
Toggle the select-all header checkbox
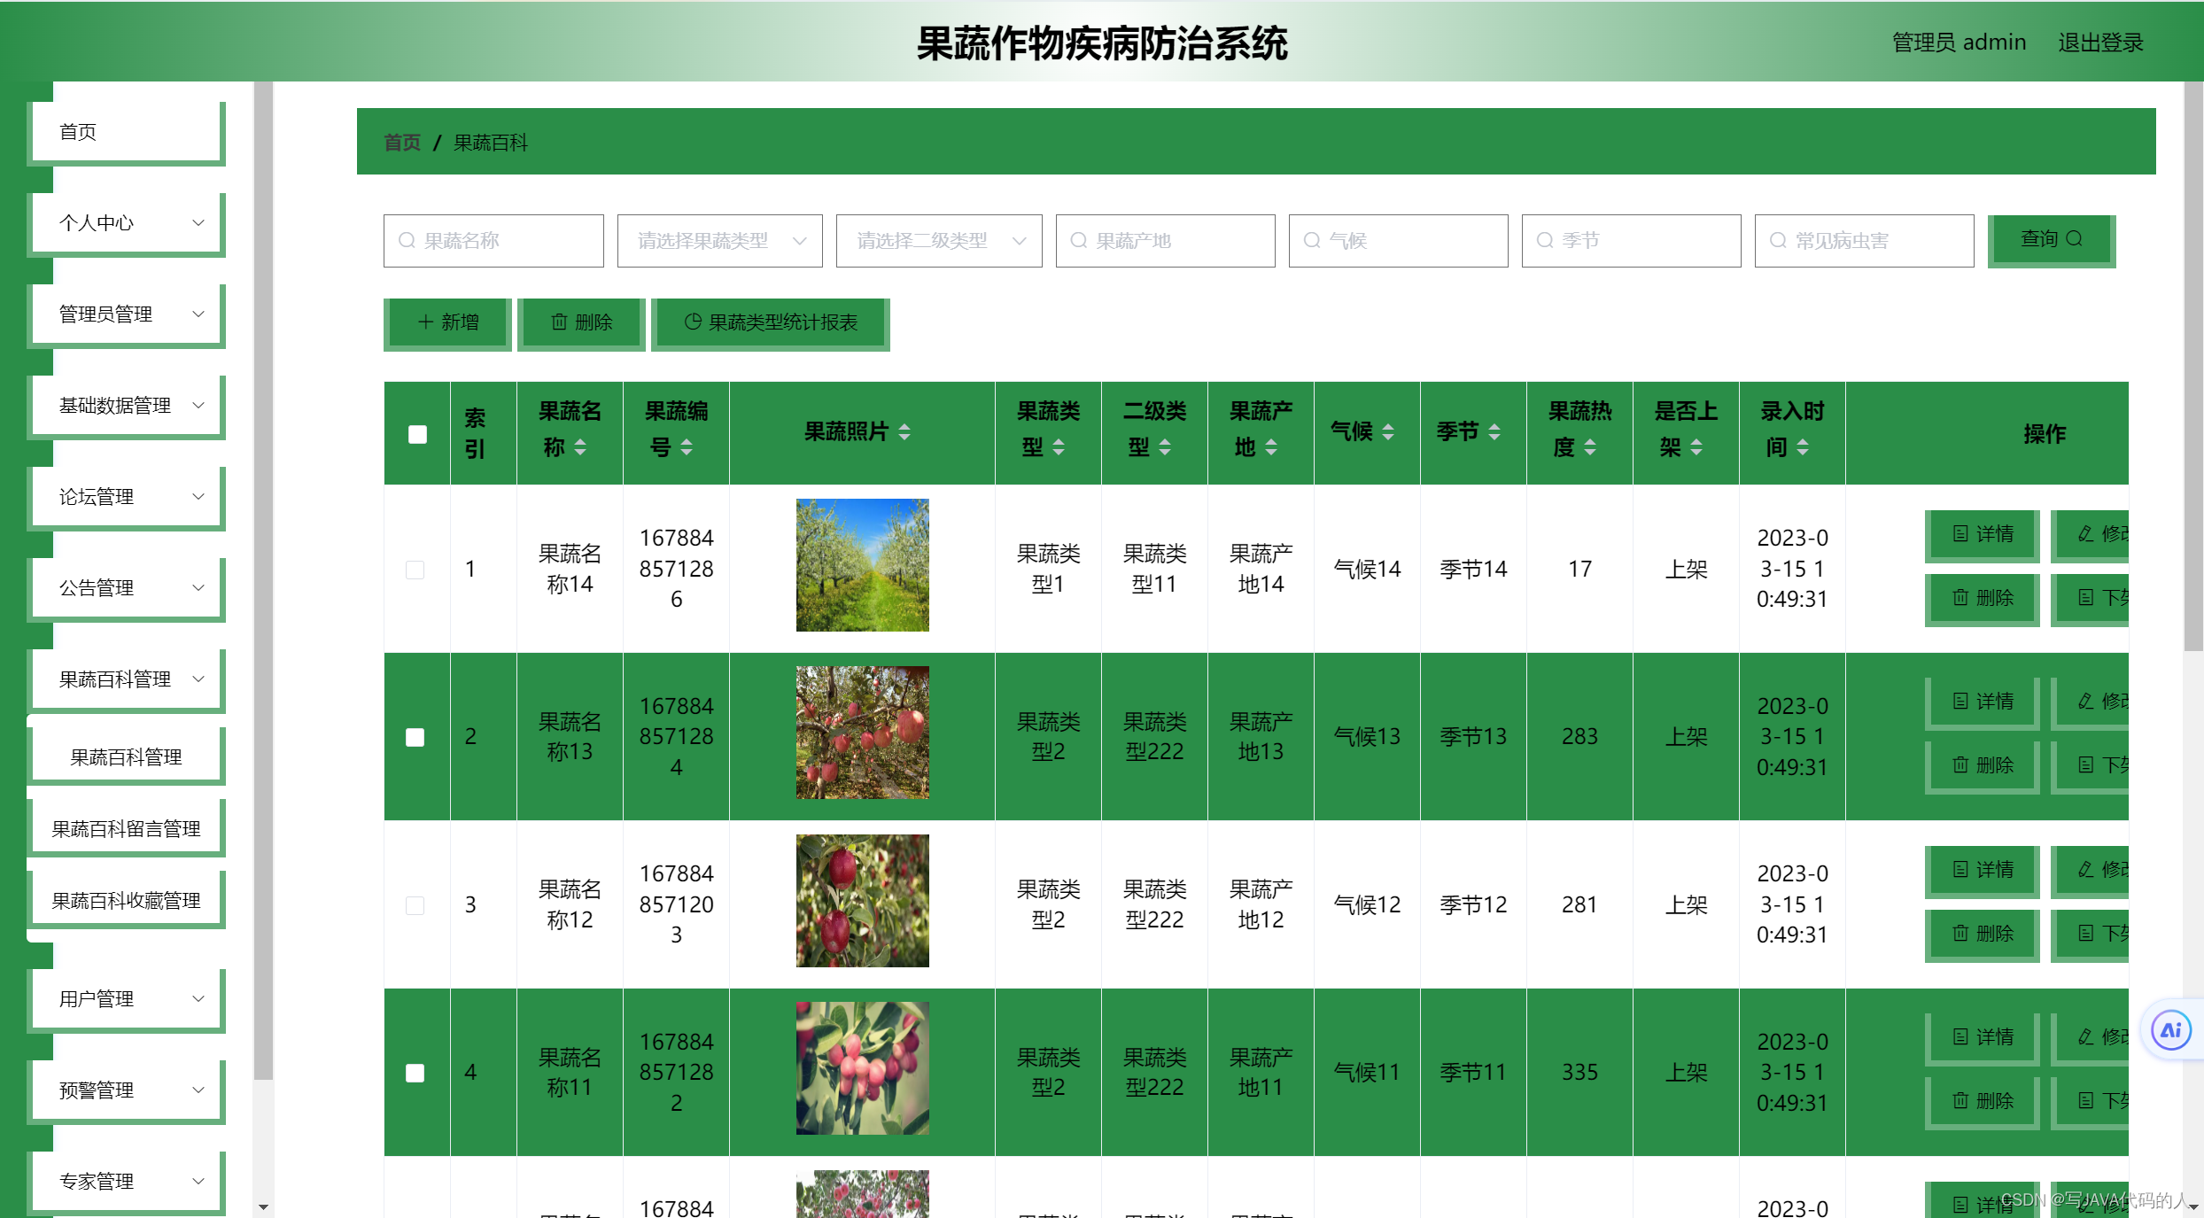coord(417,434)
